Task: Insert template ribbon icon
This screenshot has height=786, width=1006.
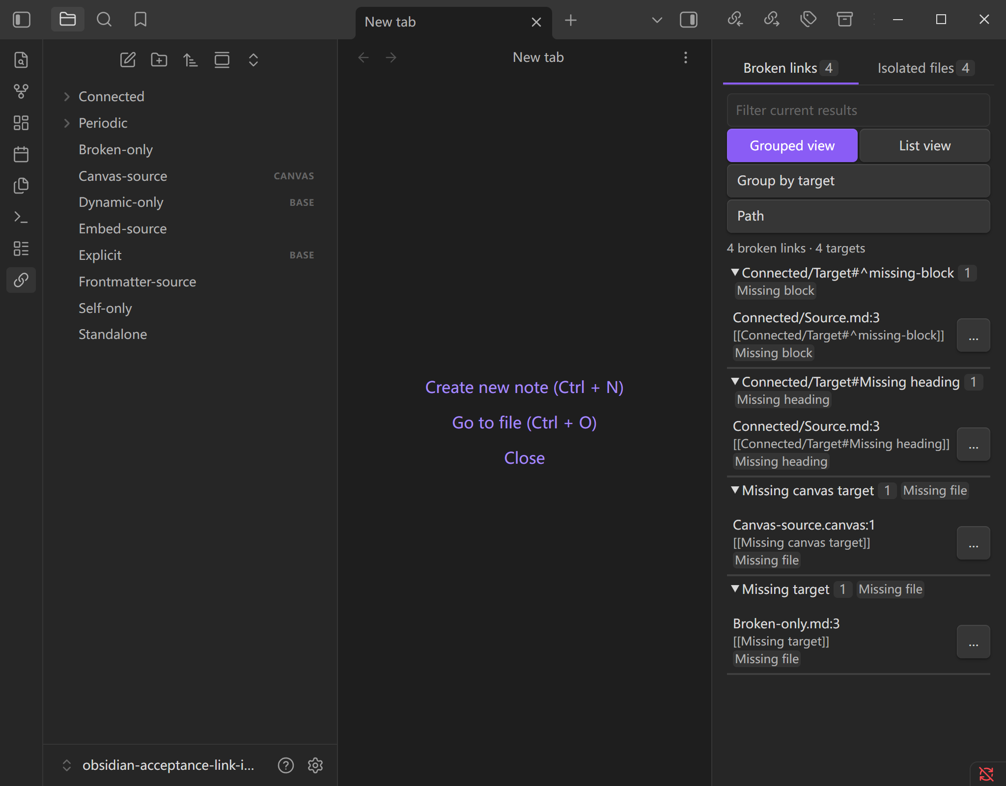Action: [21, 186]
